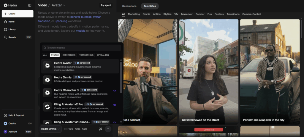Viewport: 304px width, 137px height.
Task: Open Get interviewed on the street template
Action: pyautogui.click(x=209, y=72)
